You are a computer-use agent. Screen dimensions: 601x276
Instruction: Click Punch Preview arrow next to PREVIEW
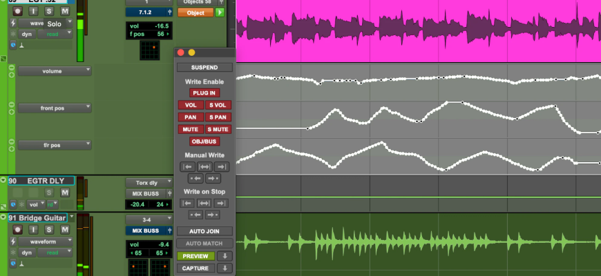225,256
